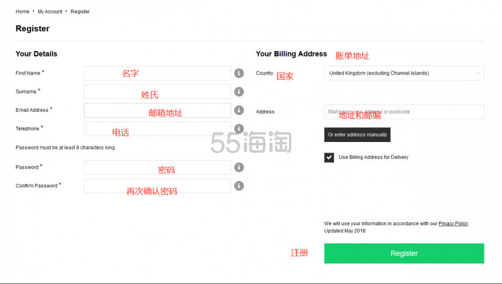
Task: Click the Register breadcrumb item
Action: point(80,12)
